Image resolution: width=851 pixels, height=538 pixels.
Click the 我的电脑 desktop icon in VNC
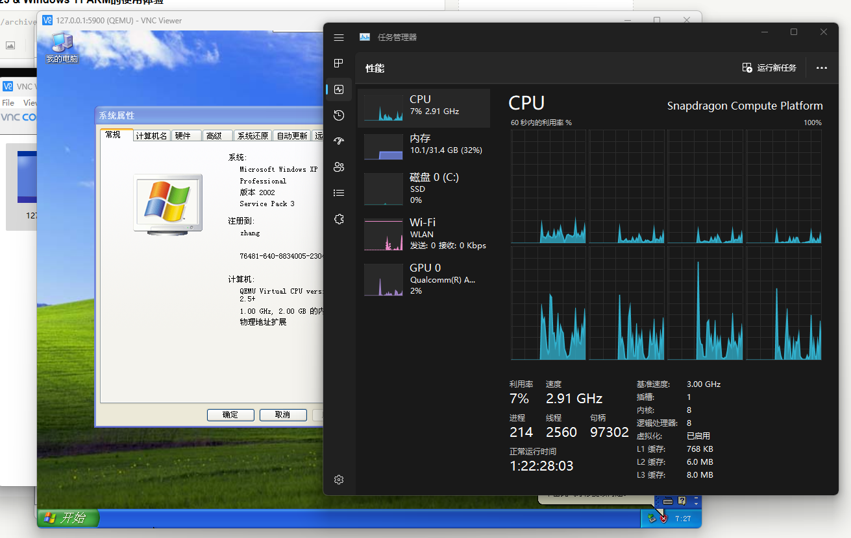(62, 48)
